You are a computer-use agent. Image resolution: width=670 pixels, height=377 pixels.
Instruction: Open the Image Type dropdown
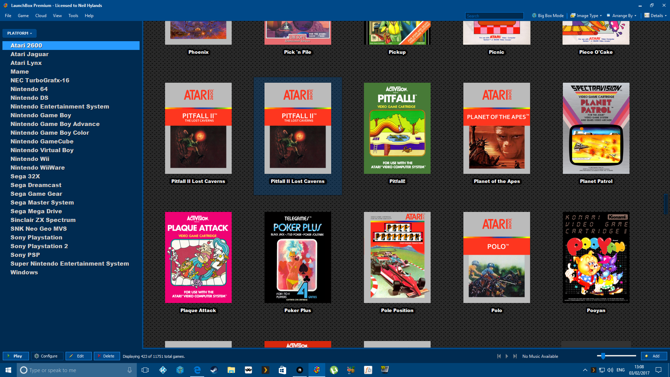coord(586,16)
